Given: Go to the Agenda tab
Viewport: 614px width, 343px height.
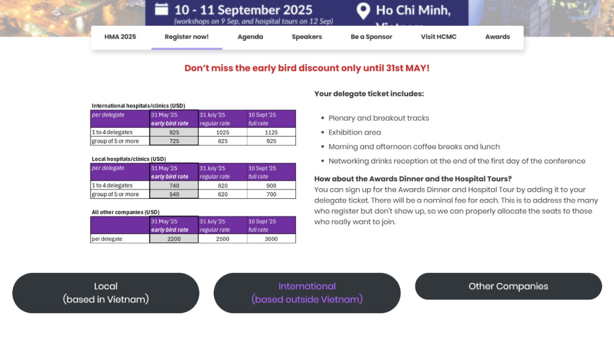Looking at the screenshot, I should (250, 37).
